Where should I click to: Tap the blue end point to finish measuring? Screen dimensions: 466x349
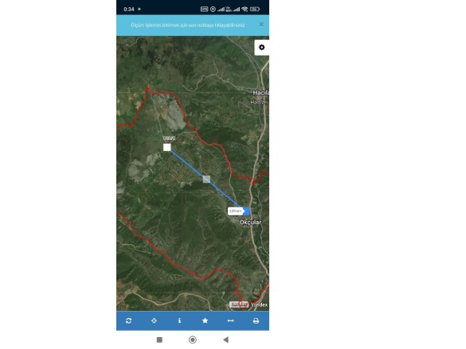pos(246,211)
